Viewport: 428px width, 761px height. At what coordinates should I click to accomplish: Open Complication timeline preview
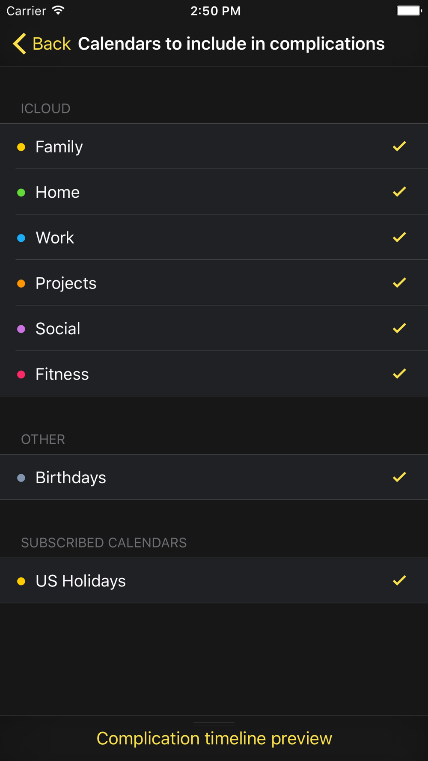(214, 738)
